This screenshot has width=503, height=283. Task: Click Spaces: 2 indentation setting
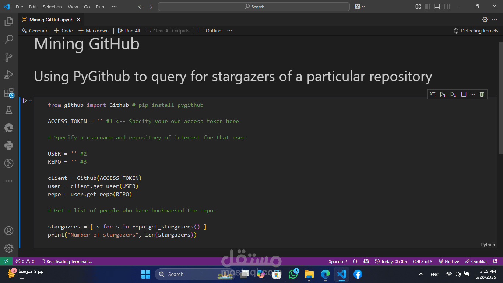338,261
